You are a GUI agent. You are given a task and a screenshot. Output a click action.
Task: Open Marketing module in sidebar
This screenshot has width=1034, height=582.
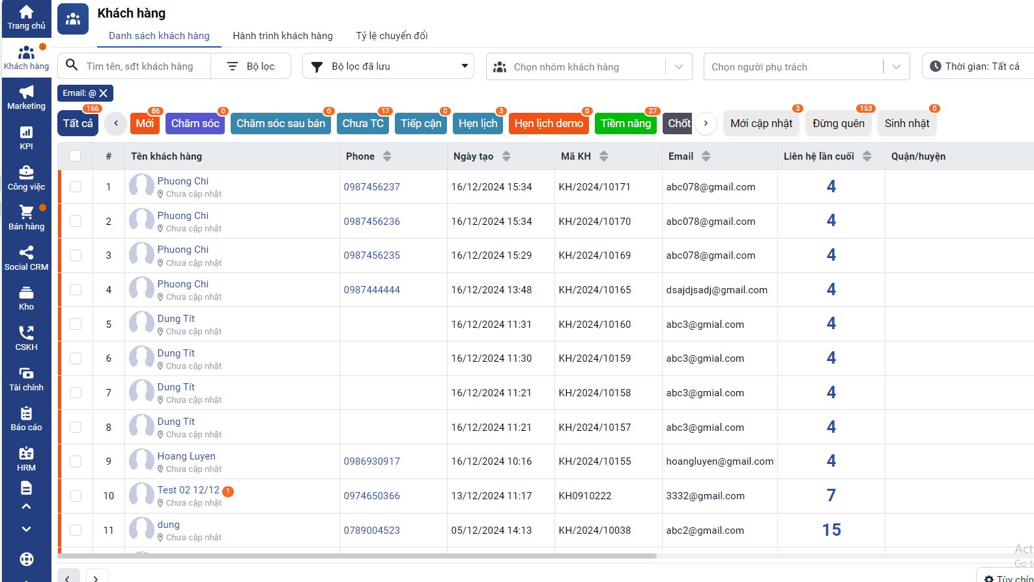click(x=26, y=97)
